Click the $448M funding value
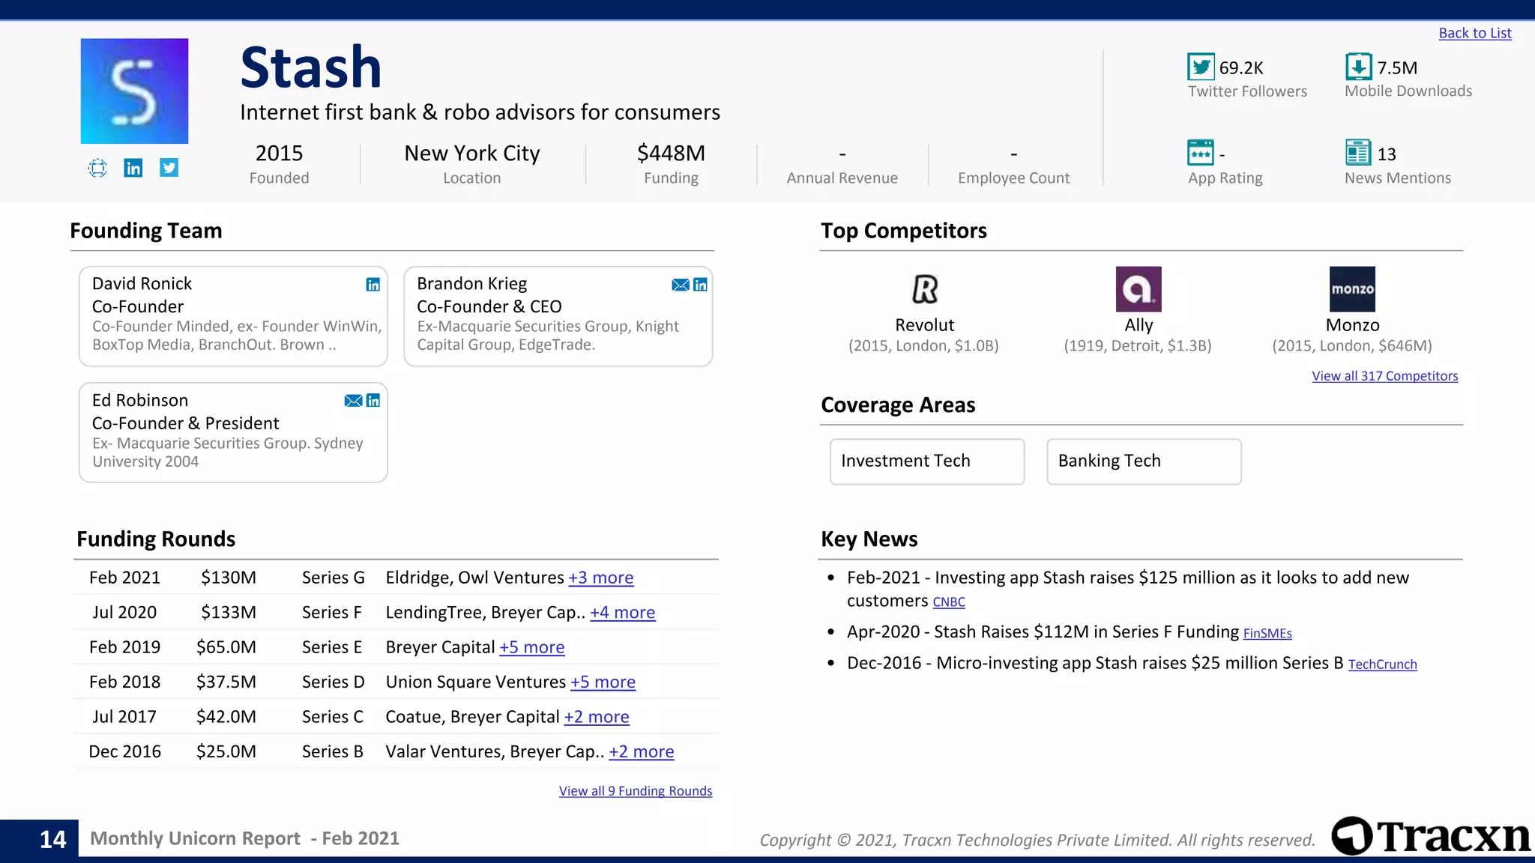Screen dimensions: 1535x863 click(671, 153)
